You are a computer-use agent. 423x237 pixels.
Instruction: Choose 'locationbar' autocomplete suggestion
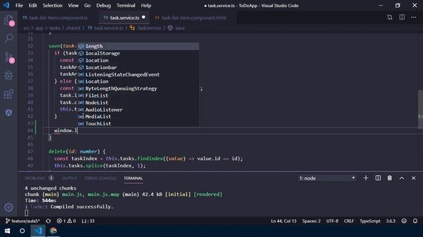138,67
